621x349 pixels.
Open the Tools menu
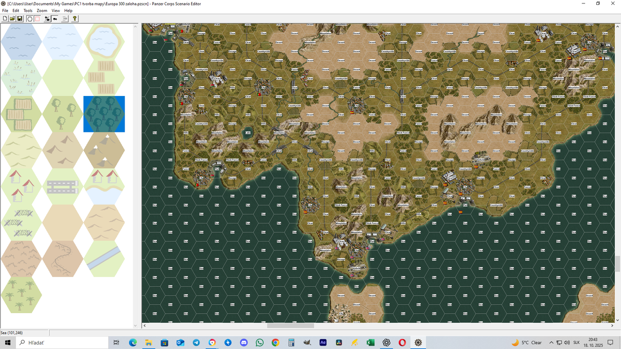pyautogui.click(x=28, y=11)
